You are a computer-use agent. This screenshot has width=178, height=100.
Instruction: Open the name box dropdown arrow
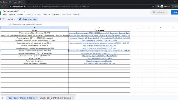pyautogui.click(x=6, y=24)
